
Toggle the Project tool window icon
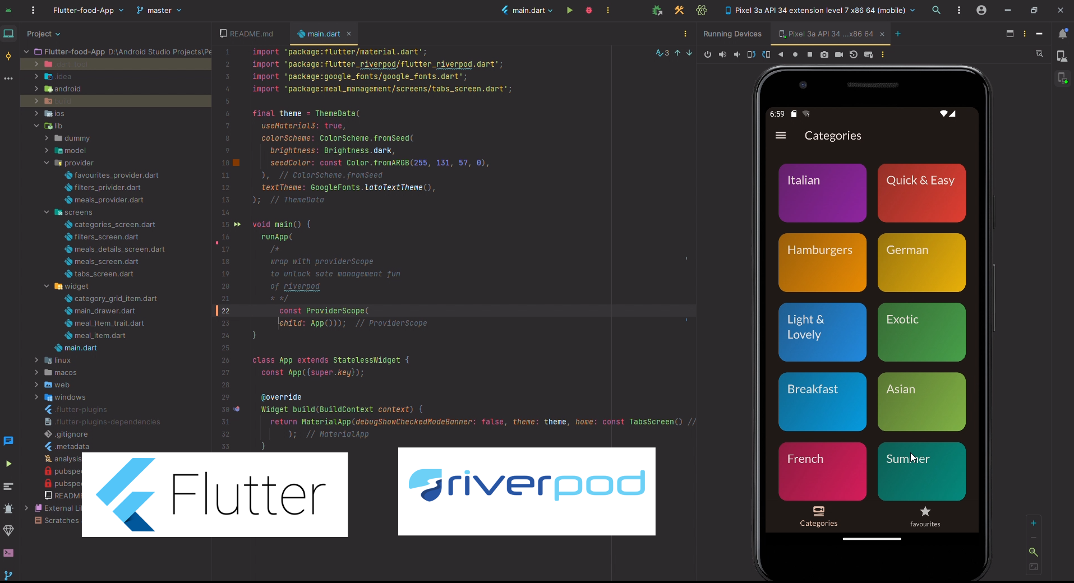pyautogui.click(x=8, y=34)
